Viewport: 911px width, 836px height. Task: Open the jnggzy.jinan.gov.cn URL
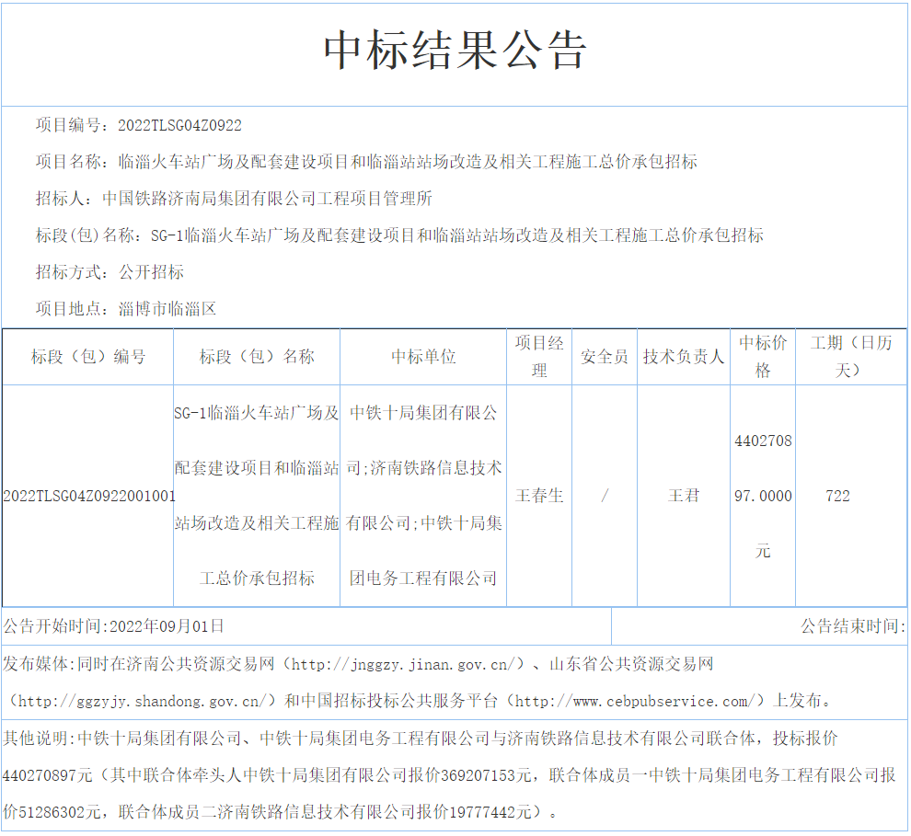click(403, 664)
